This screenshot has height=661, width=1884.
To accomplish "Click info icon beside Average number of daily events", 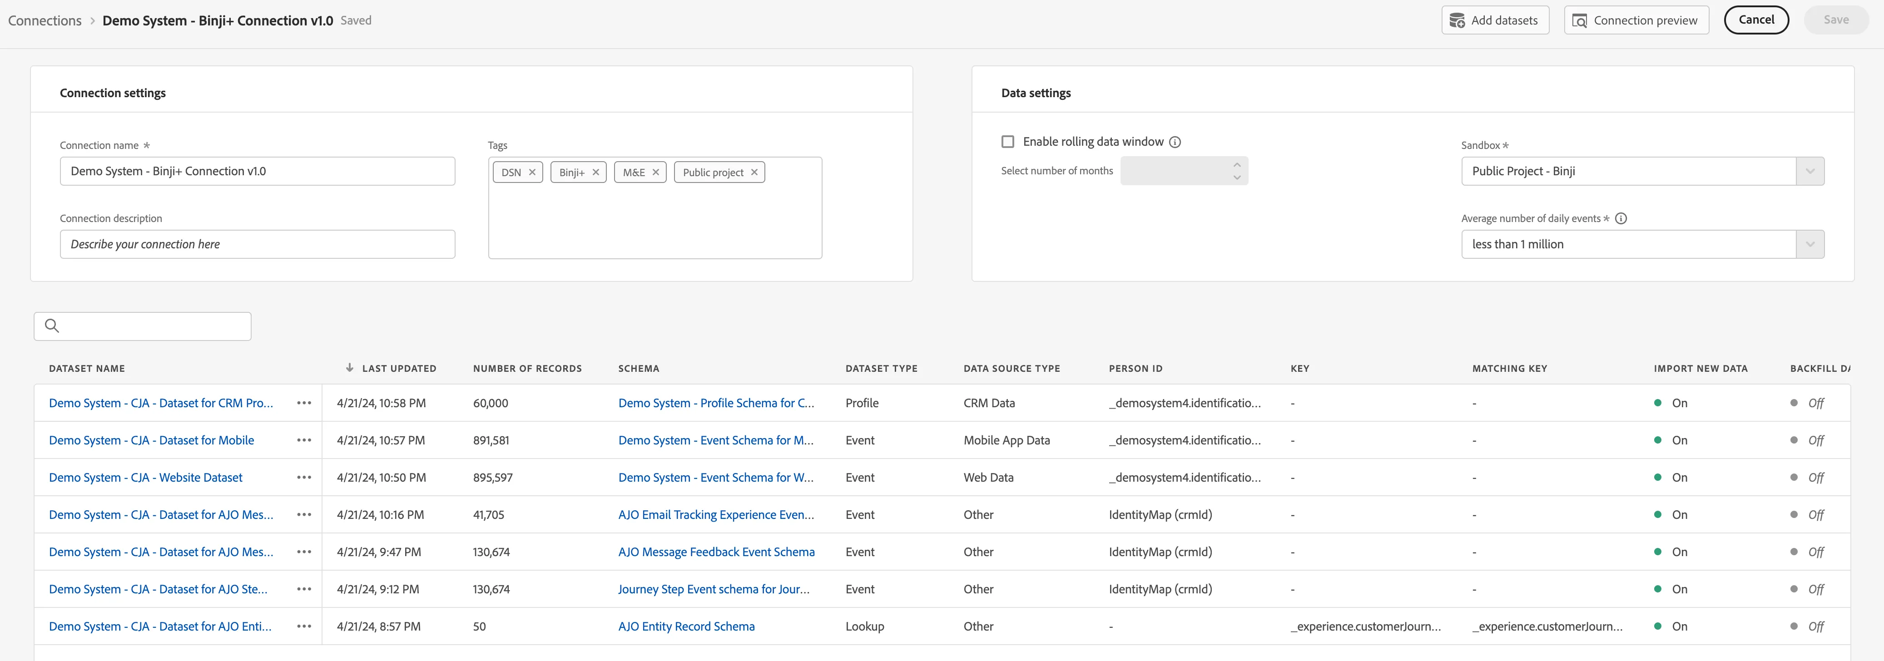I will point(1621,219).
